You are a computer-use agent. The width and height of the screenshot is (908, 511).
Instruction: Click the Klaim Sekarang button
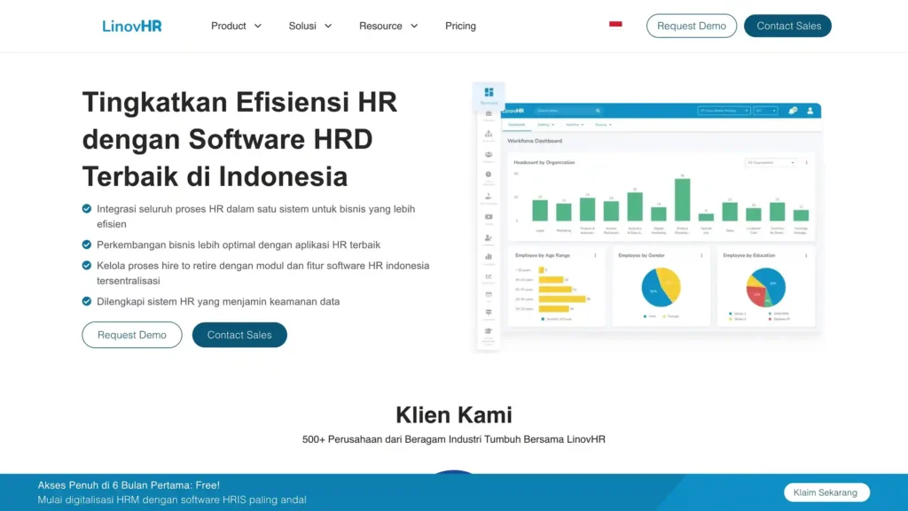click(826, 492)
